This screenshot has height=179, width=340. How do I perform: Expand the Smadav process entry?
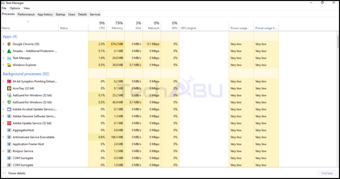point(3,51)
